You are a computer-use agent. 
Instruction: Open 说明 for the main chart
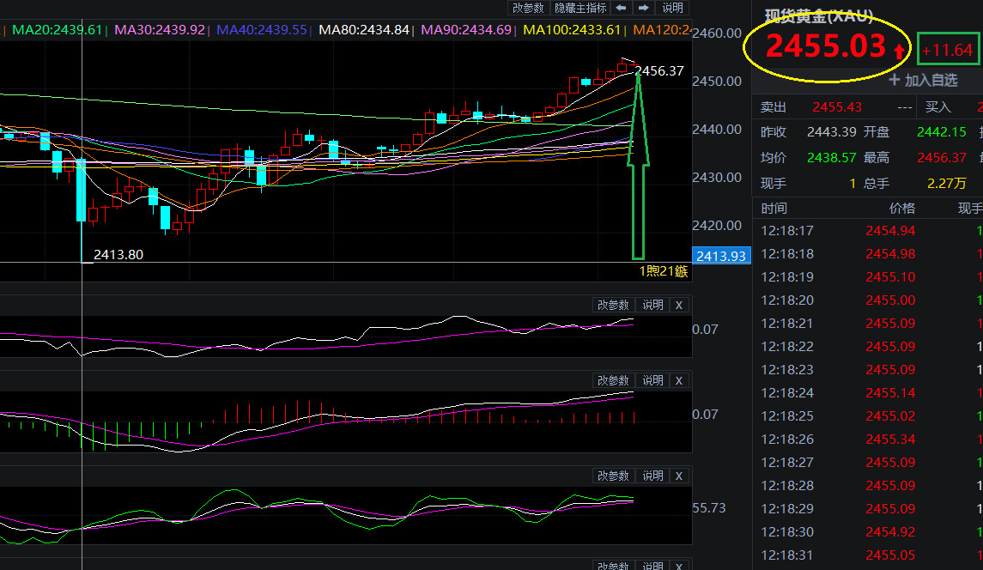pos(673,8)
